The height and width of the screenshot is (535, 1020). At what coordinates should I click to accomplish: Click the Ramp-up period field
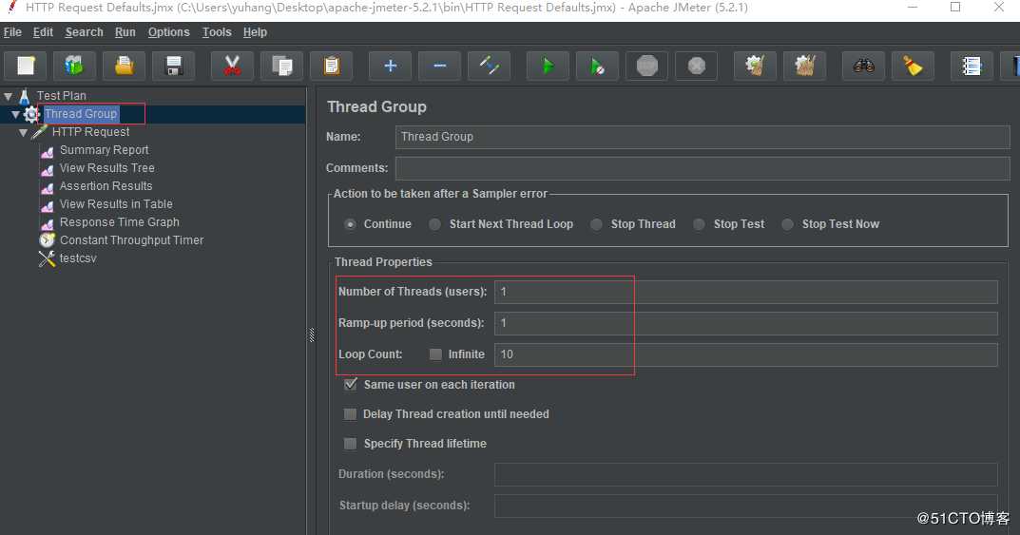pos(745,323)
